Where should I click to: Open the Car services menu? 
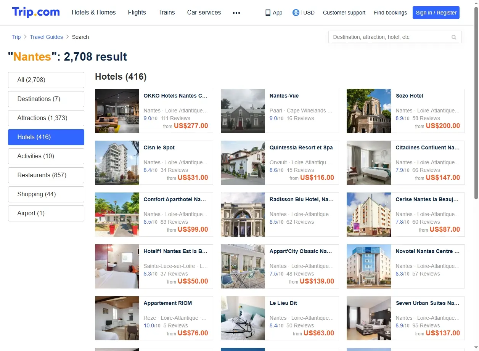coord(204,13)
